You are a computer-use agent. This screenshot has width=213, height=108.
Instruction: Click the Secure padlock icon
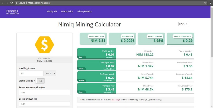tap(16, 3)
